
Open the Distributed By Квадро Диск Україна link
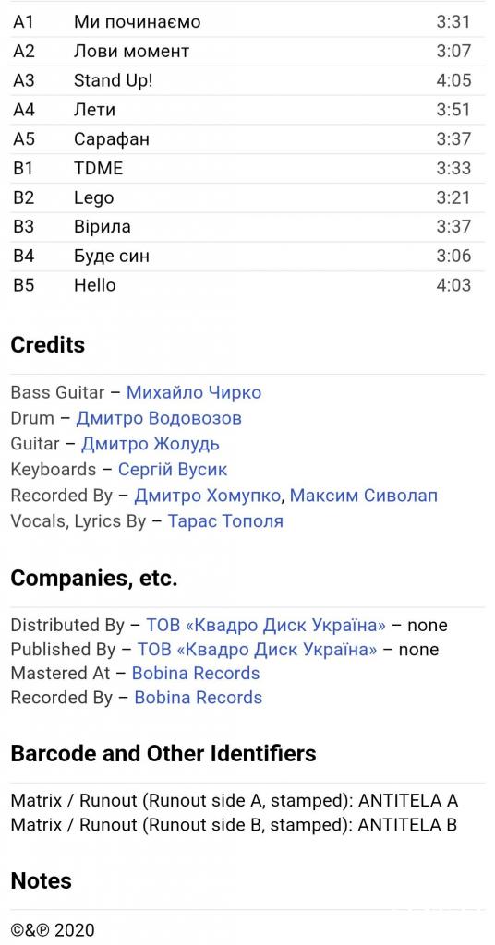pos(265,625)
